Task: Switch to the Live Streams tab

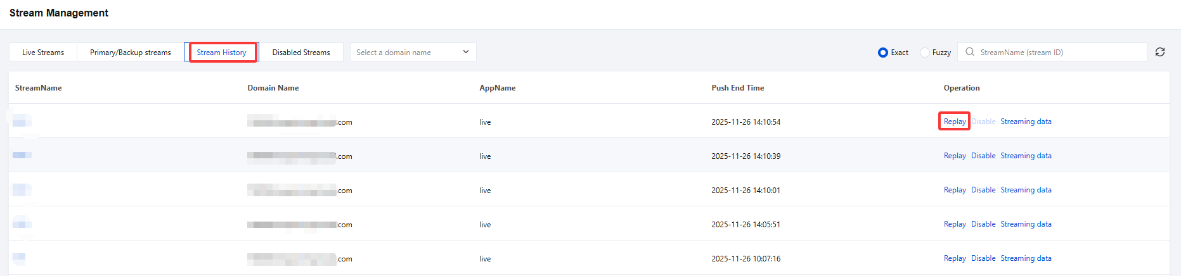Action: click(x=43, y=53)
